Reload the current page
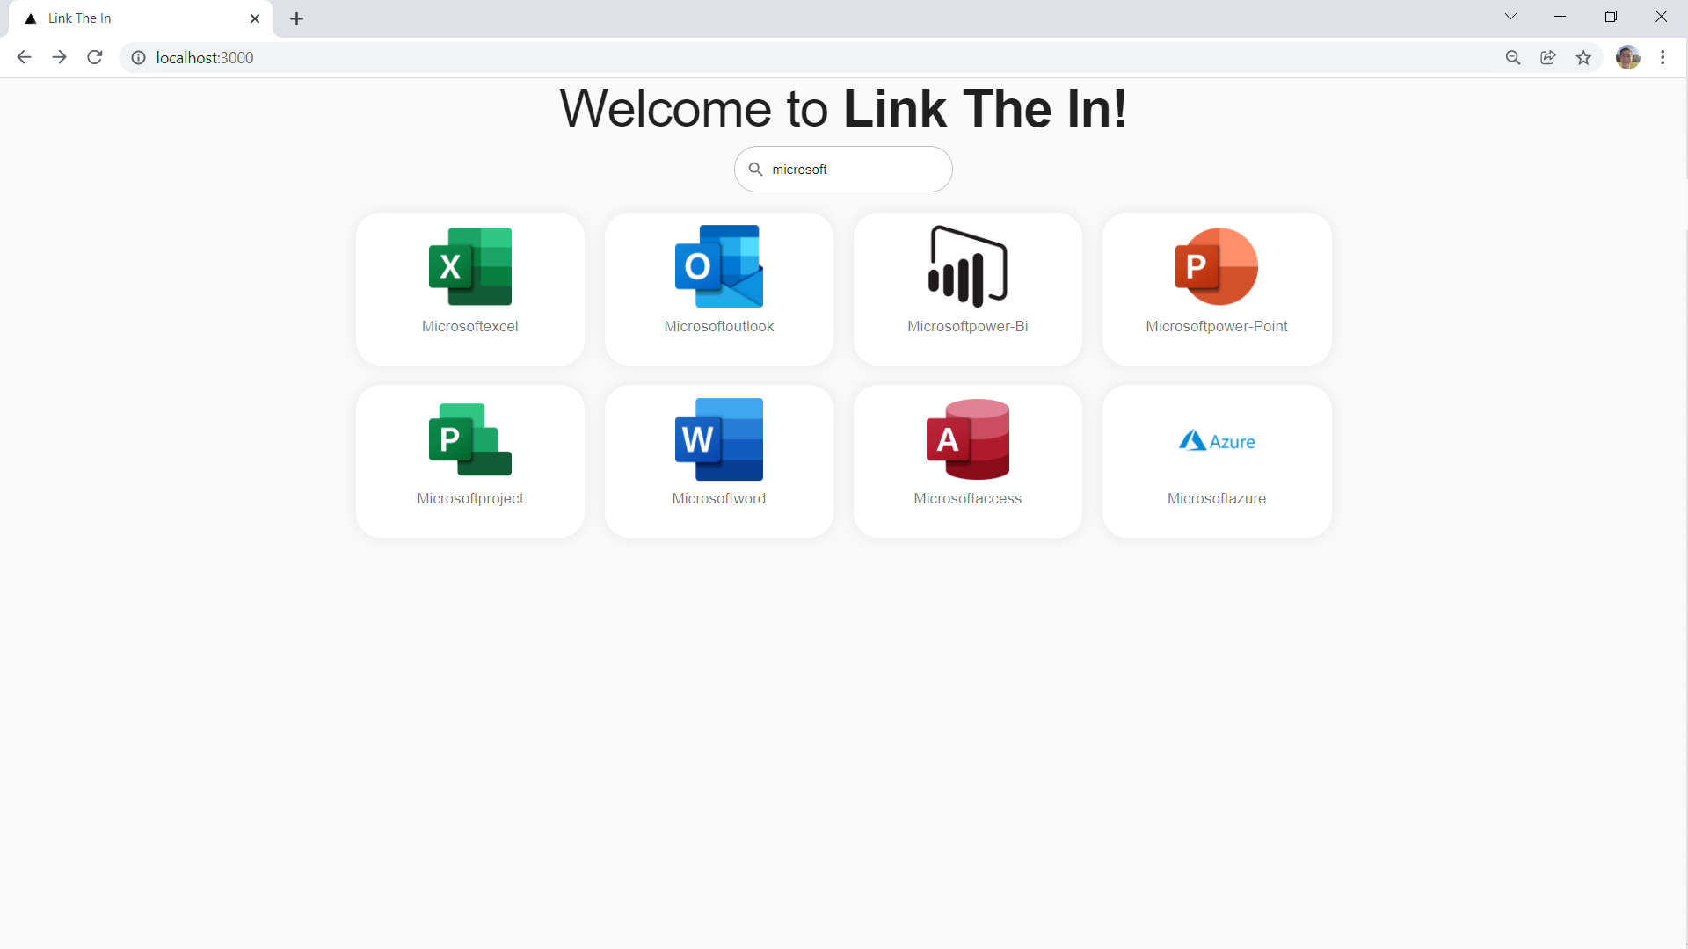 pos(95,57)
